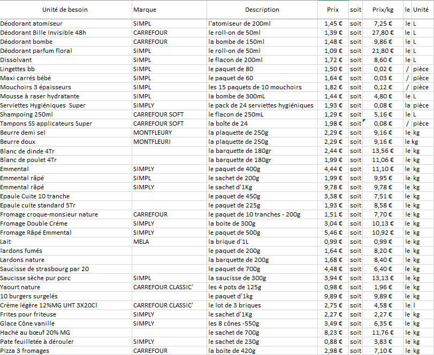434x355 pixels.
Task: Select 'la bombe de 150ml' description cell
Action: point(262,42)
